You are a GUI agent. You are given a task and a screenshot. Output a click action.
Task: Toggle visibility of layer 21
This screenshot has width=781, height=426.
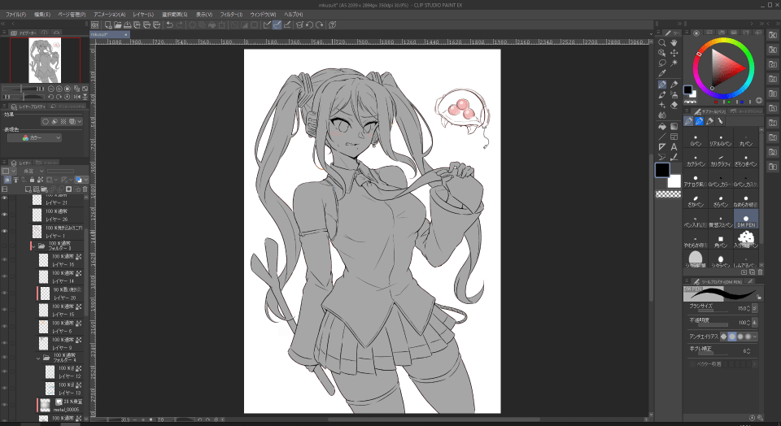[5, 198]
